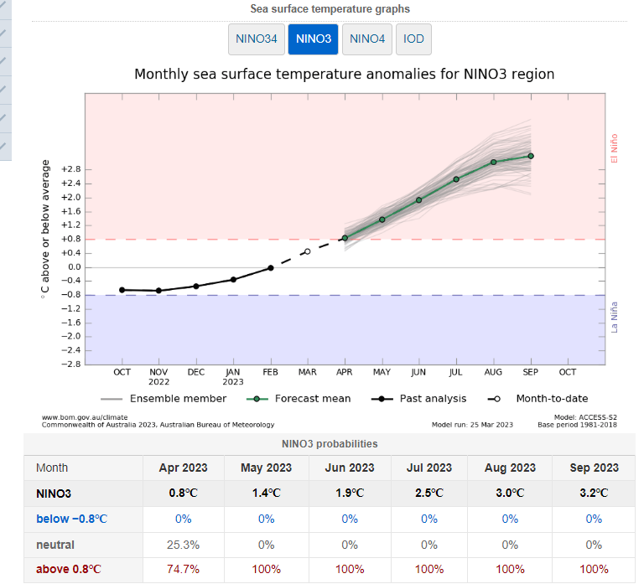Open the NINO4 graph tab
The height and width of the screenshot is (584, 644).
point(367,39)
